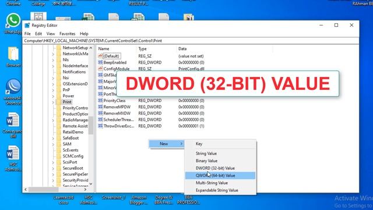373x210 pixels.
Task: Open the Help menu
Action: click(x=84, y=34)
